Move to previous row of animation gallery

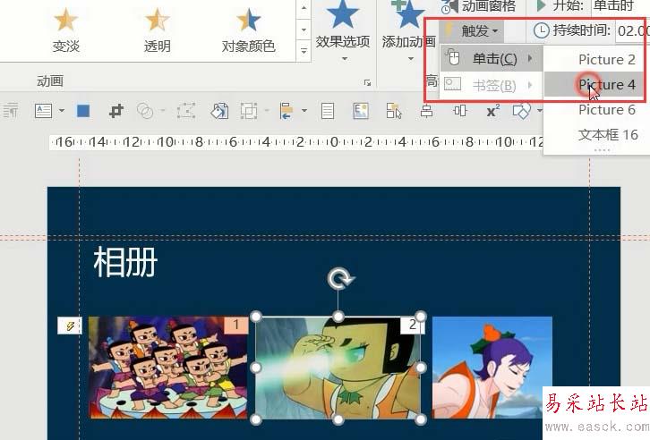pyautogui.click(x=304, y=8)
